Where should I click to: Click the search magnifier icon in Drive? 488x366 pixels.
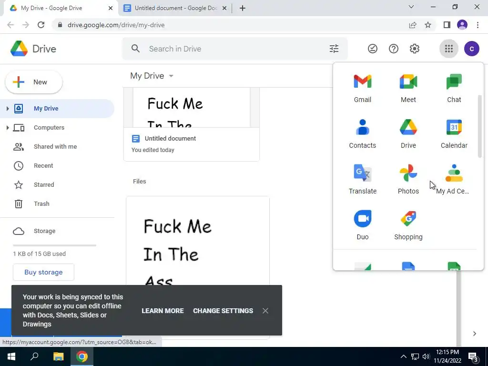(135, 49)
